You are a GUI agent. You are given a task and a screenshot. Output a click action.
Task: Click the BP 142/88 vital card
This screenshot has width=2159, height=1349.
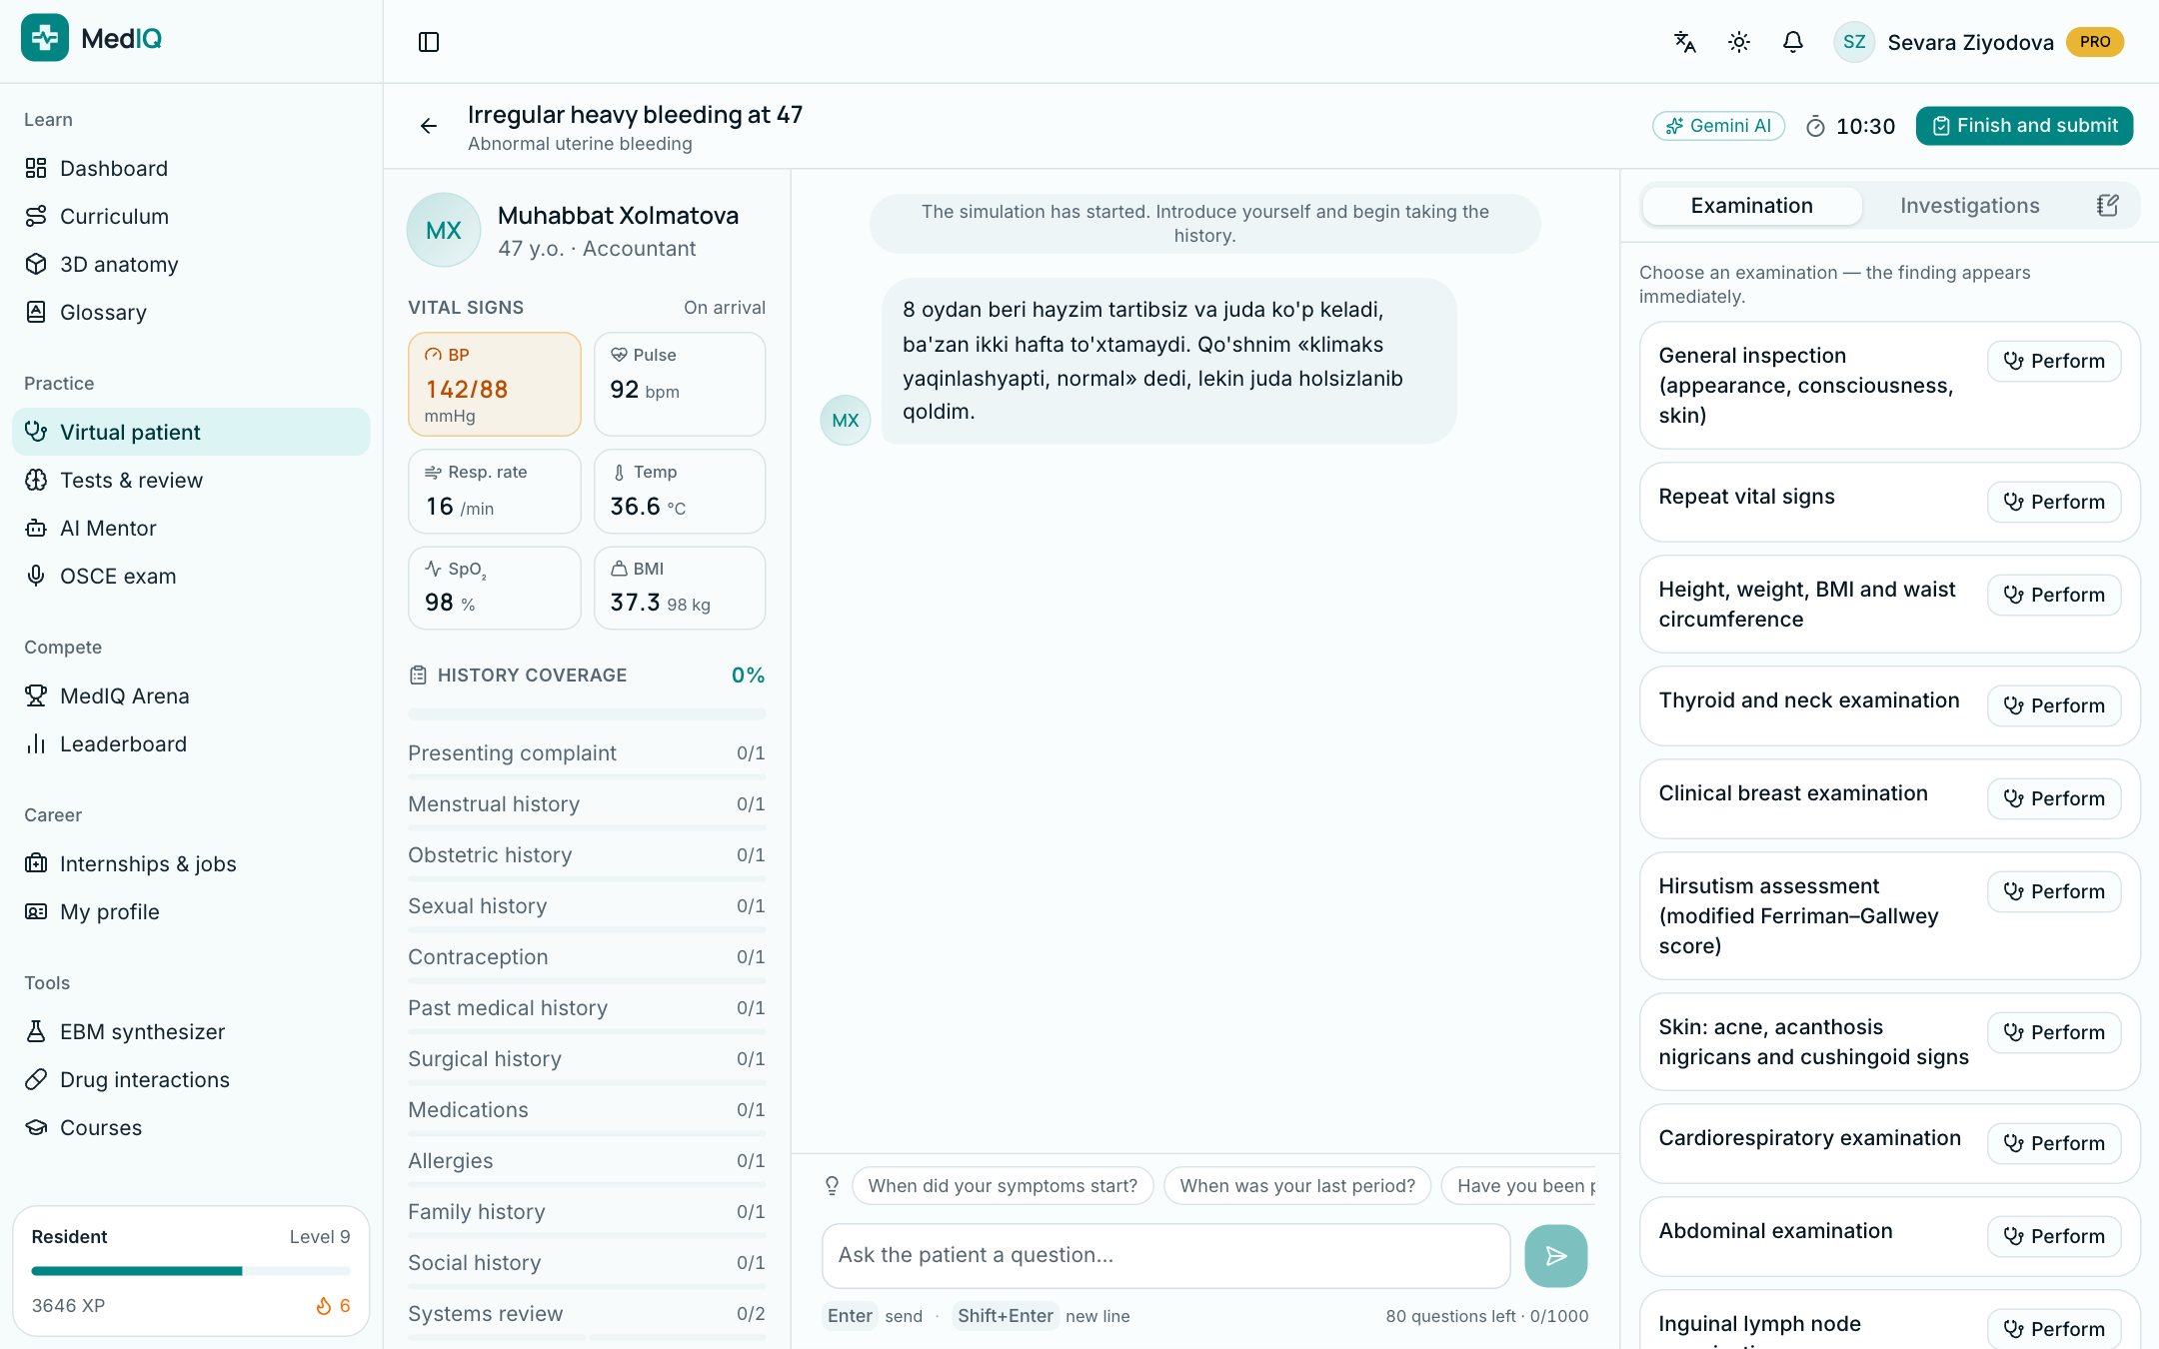click(495, 385)
